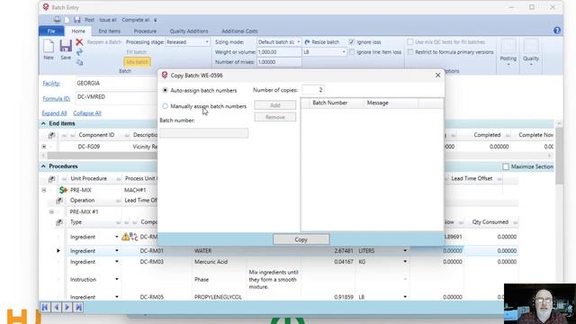Check the Maximize Section checkbox
This screenshot has width=576, height=324.
(x=506, y=166)
